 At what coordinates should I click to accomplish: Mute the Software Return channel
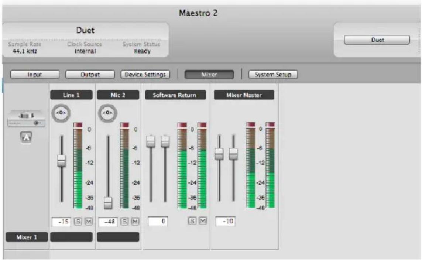coord(203,221)
